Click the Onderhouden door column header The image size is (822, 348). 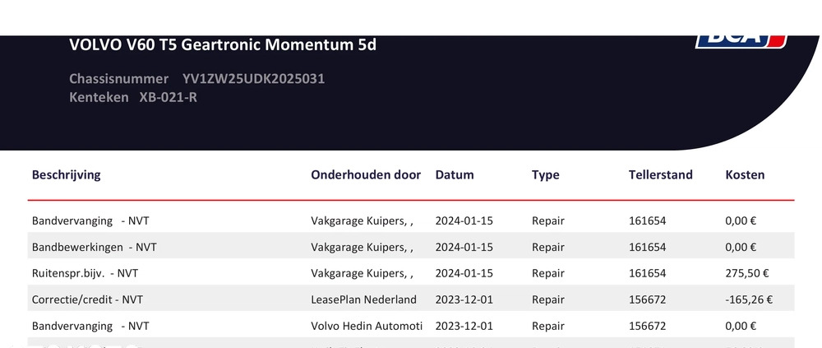366,174
